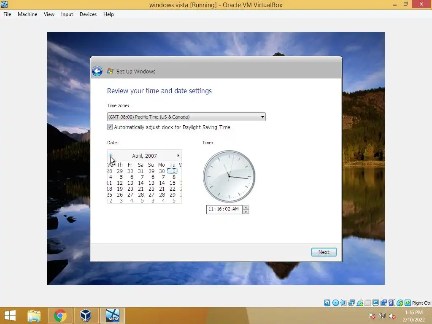The height and width of the screenshot is (324, 432).
Task: Click the Next button
Action: [x=324, y=252]
